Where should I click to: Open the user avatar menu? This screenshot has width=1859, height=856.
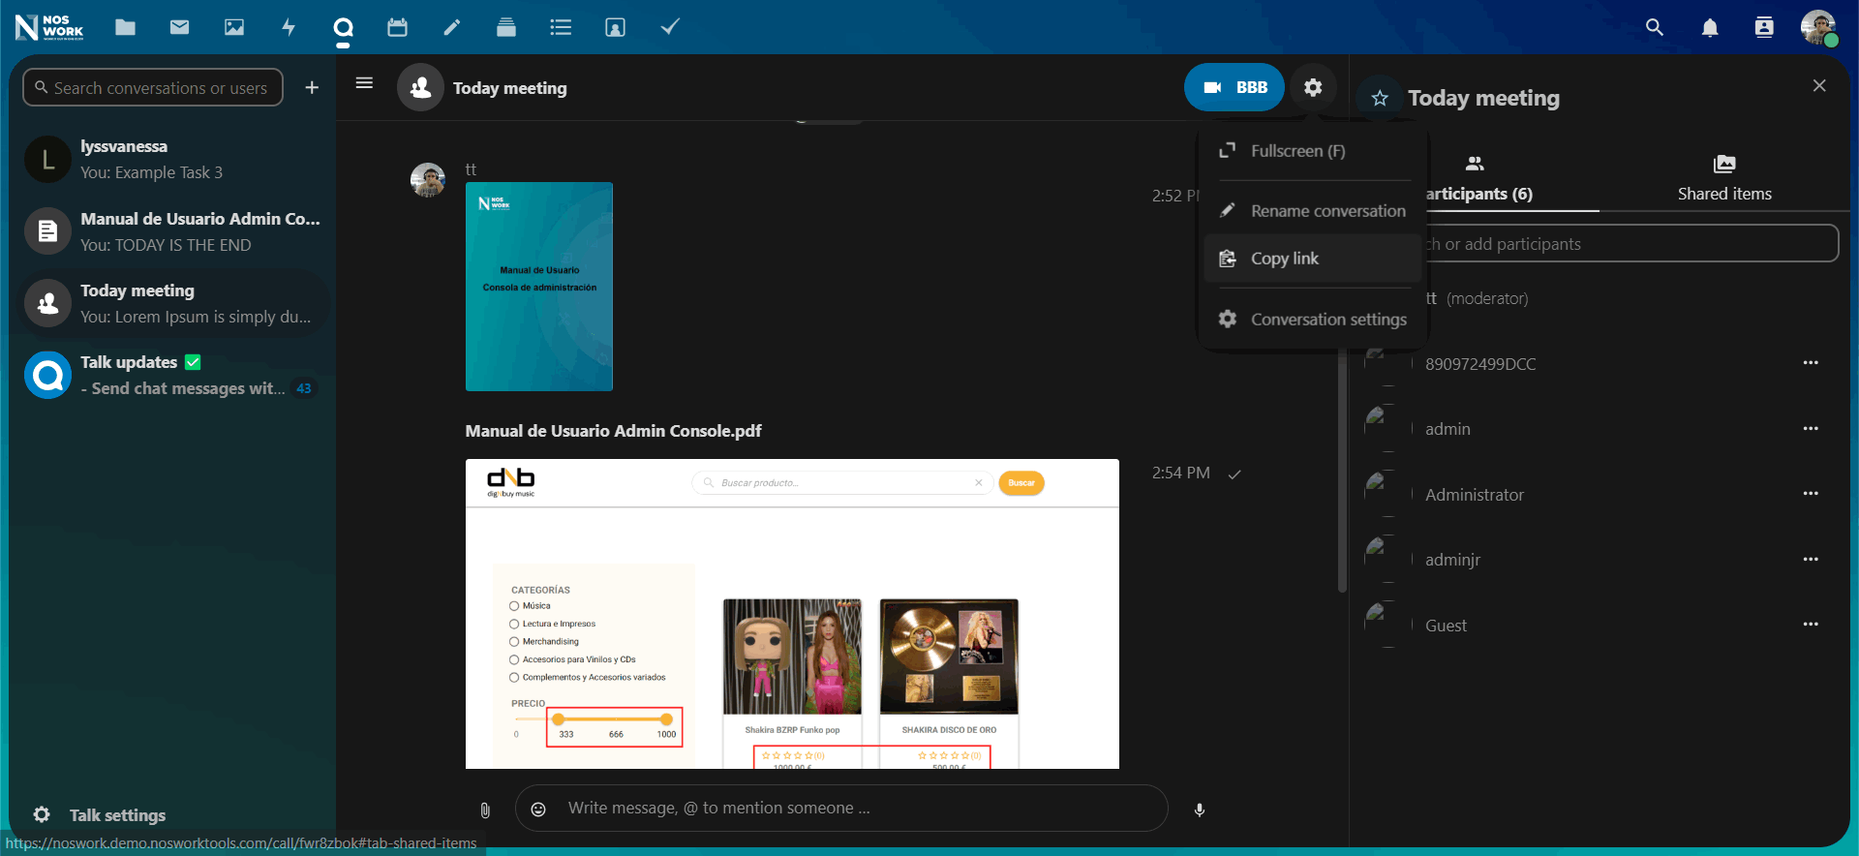1819,27
